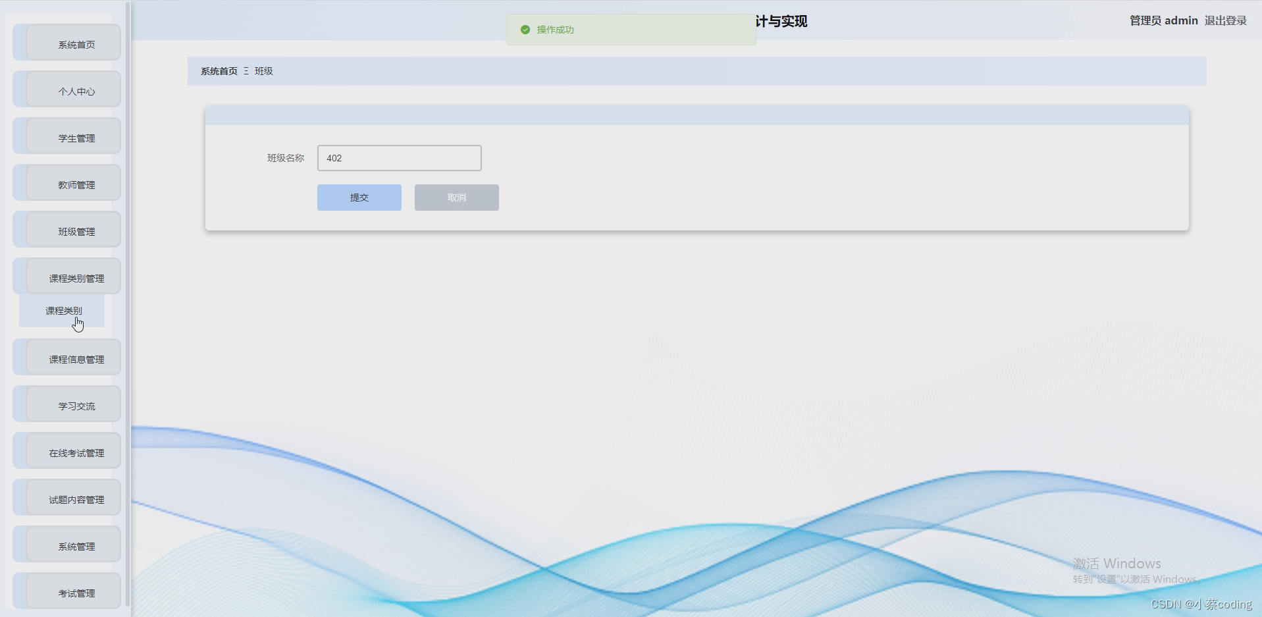Image resolution: width=1262 pixels, height=617 pixels.
Task: Expand the 系统管理 sidebar menu
Action: pos(67,545)
